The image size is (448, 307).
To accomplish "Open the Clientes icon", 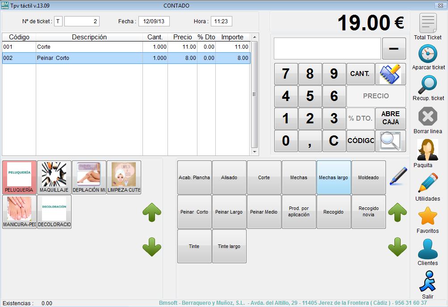I will (x=427, y=249).
